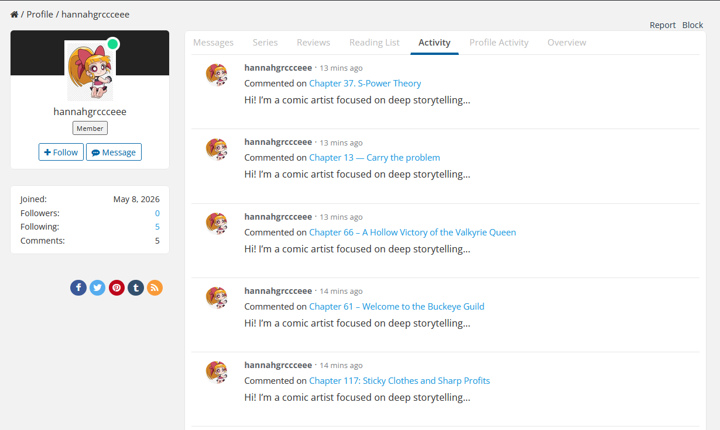The height and width of the screenshot is (430, 720).
Task: Open Chapter 37. S-Power Theory link
Action: pyautogui.click(x=365, y=83)
